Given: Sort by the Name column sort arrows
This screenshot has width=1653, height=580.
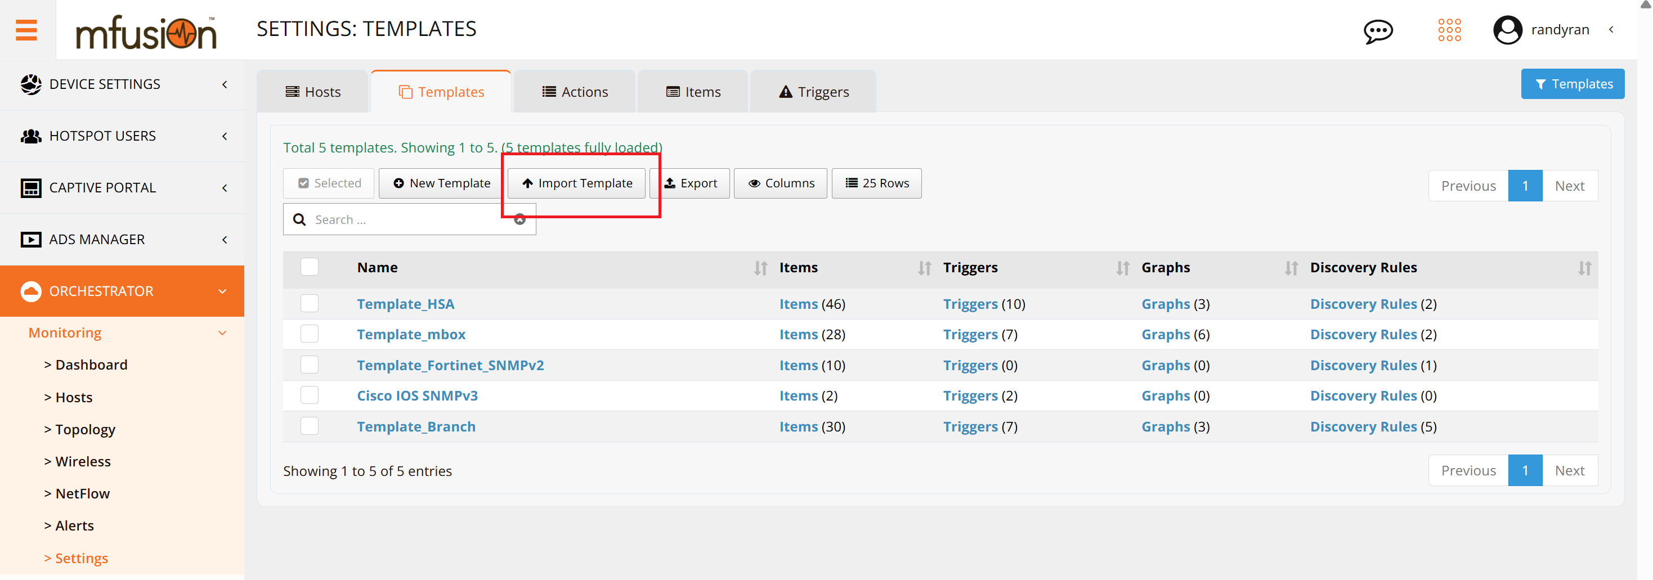Looking at the screenshot, I should point(760,268).
